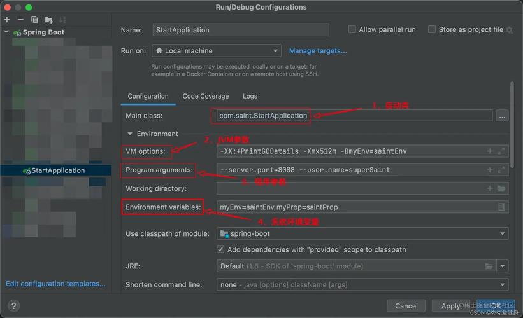Click the Cancel button

point(406,306)
